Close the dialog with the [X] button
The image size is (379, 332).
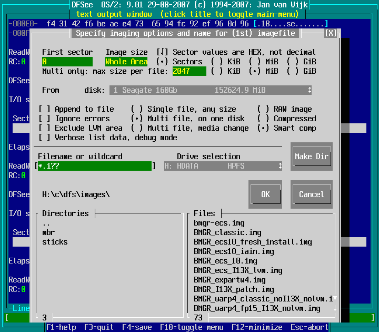point(330,33)
